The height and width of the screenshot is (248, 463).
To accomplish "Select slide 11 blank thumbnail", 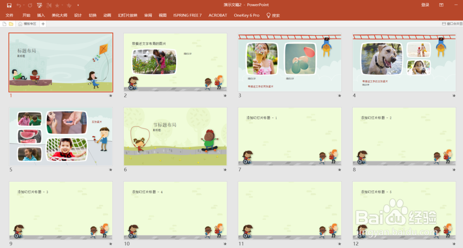I will 290,211.
